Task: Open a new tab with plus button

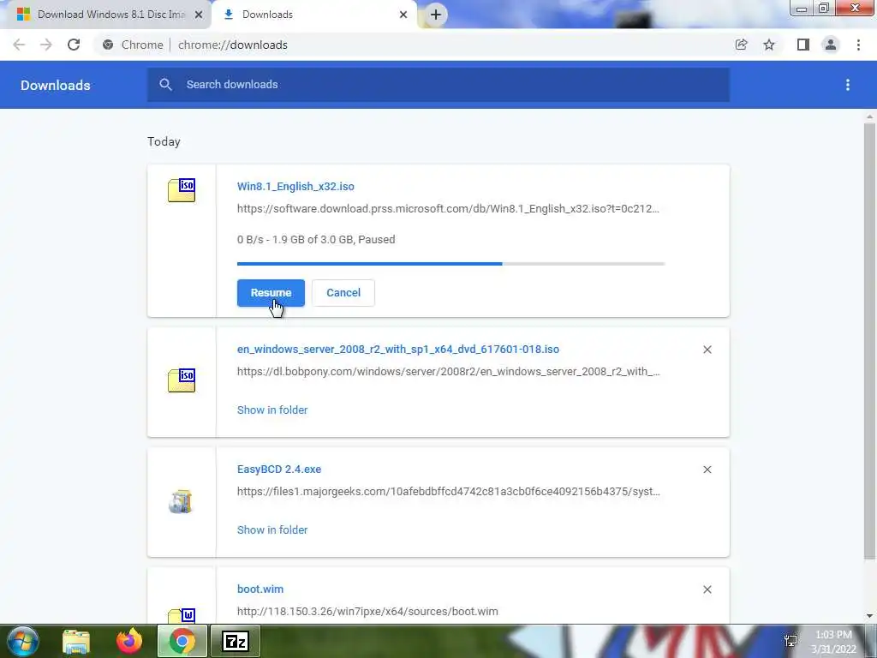Action: [x=436, y=15]
